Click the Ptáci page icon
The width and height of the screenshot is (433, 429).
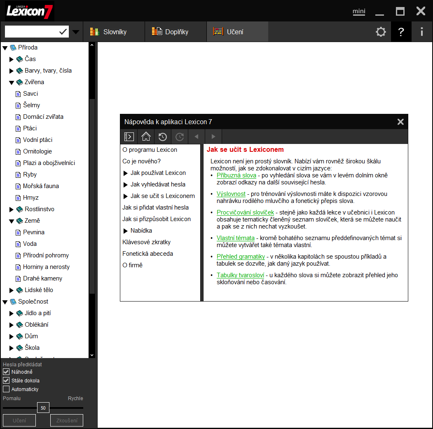[18, 129]
